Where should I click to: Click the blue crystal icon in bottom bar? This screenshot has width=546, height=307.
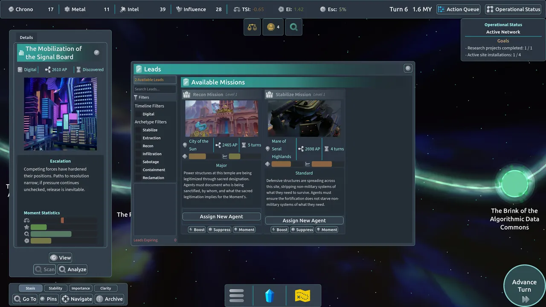click(x=270, y=295)
